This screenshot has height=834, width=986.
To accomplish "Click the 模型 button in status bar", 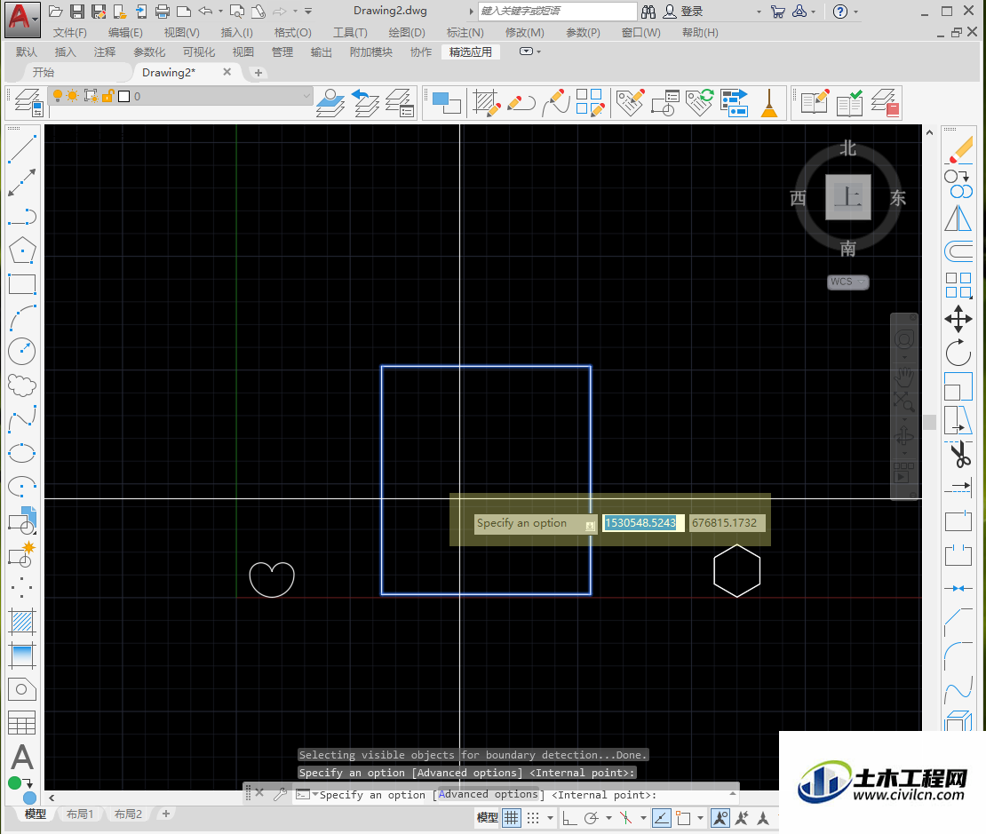I will [487, 818].
